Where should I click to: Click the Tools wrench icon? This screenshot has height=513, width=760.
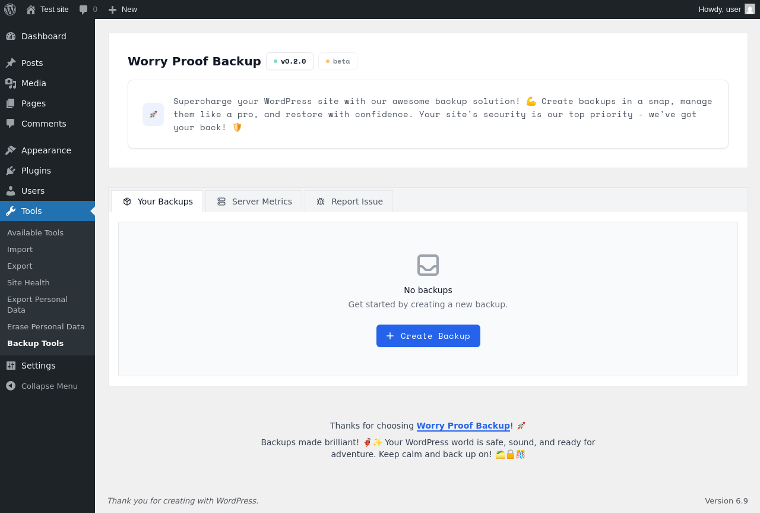click(x=11, y=211)
